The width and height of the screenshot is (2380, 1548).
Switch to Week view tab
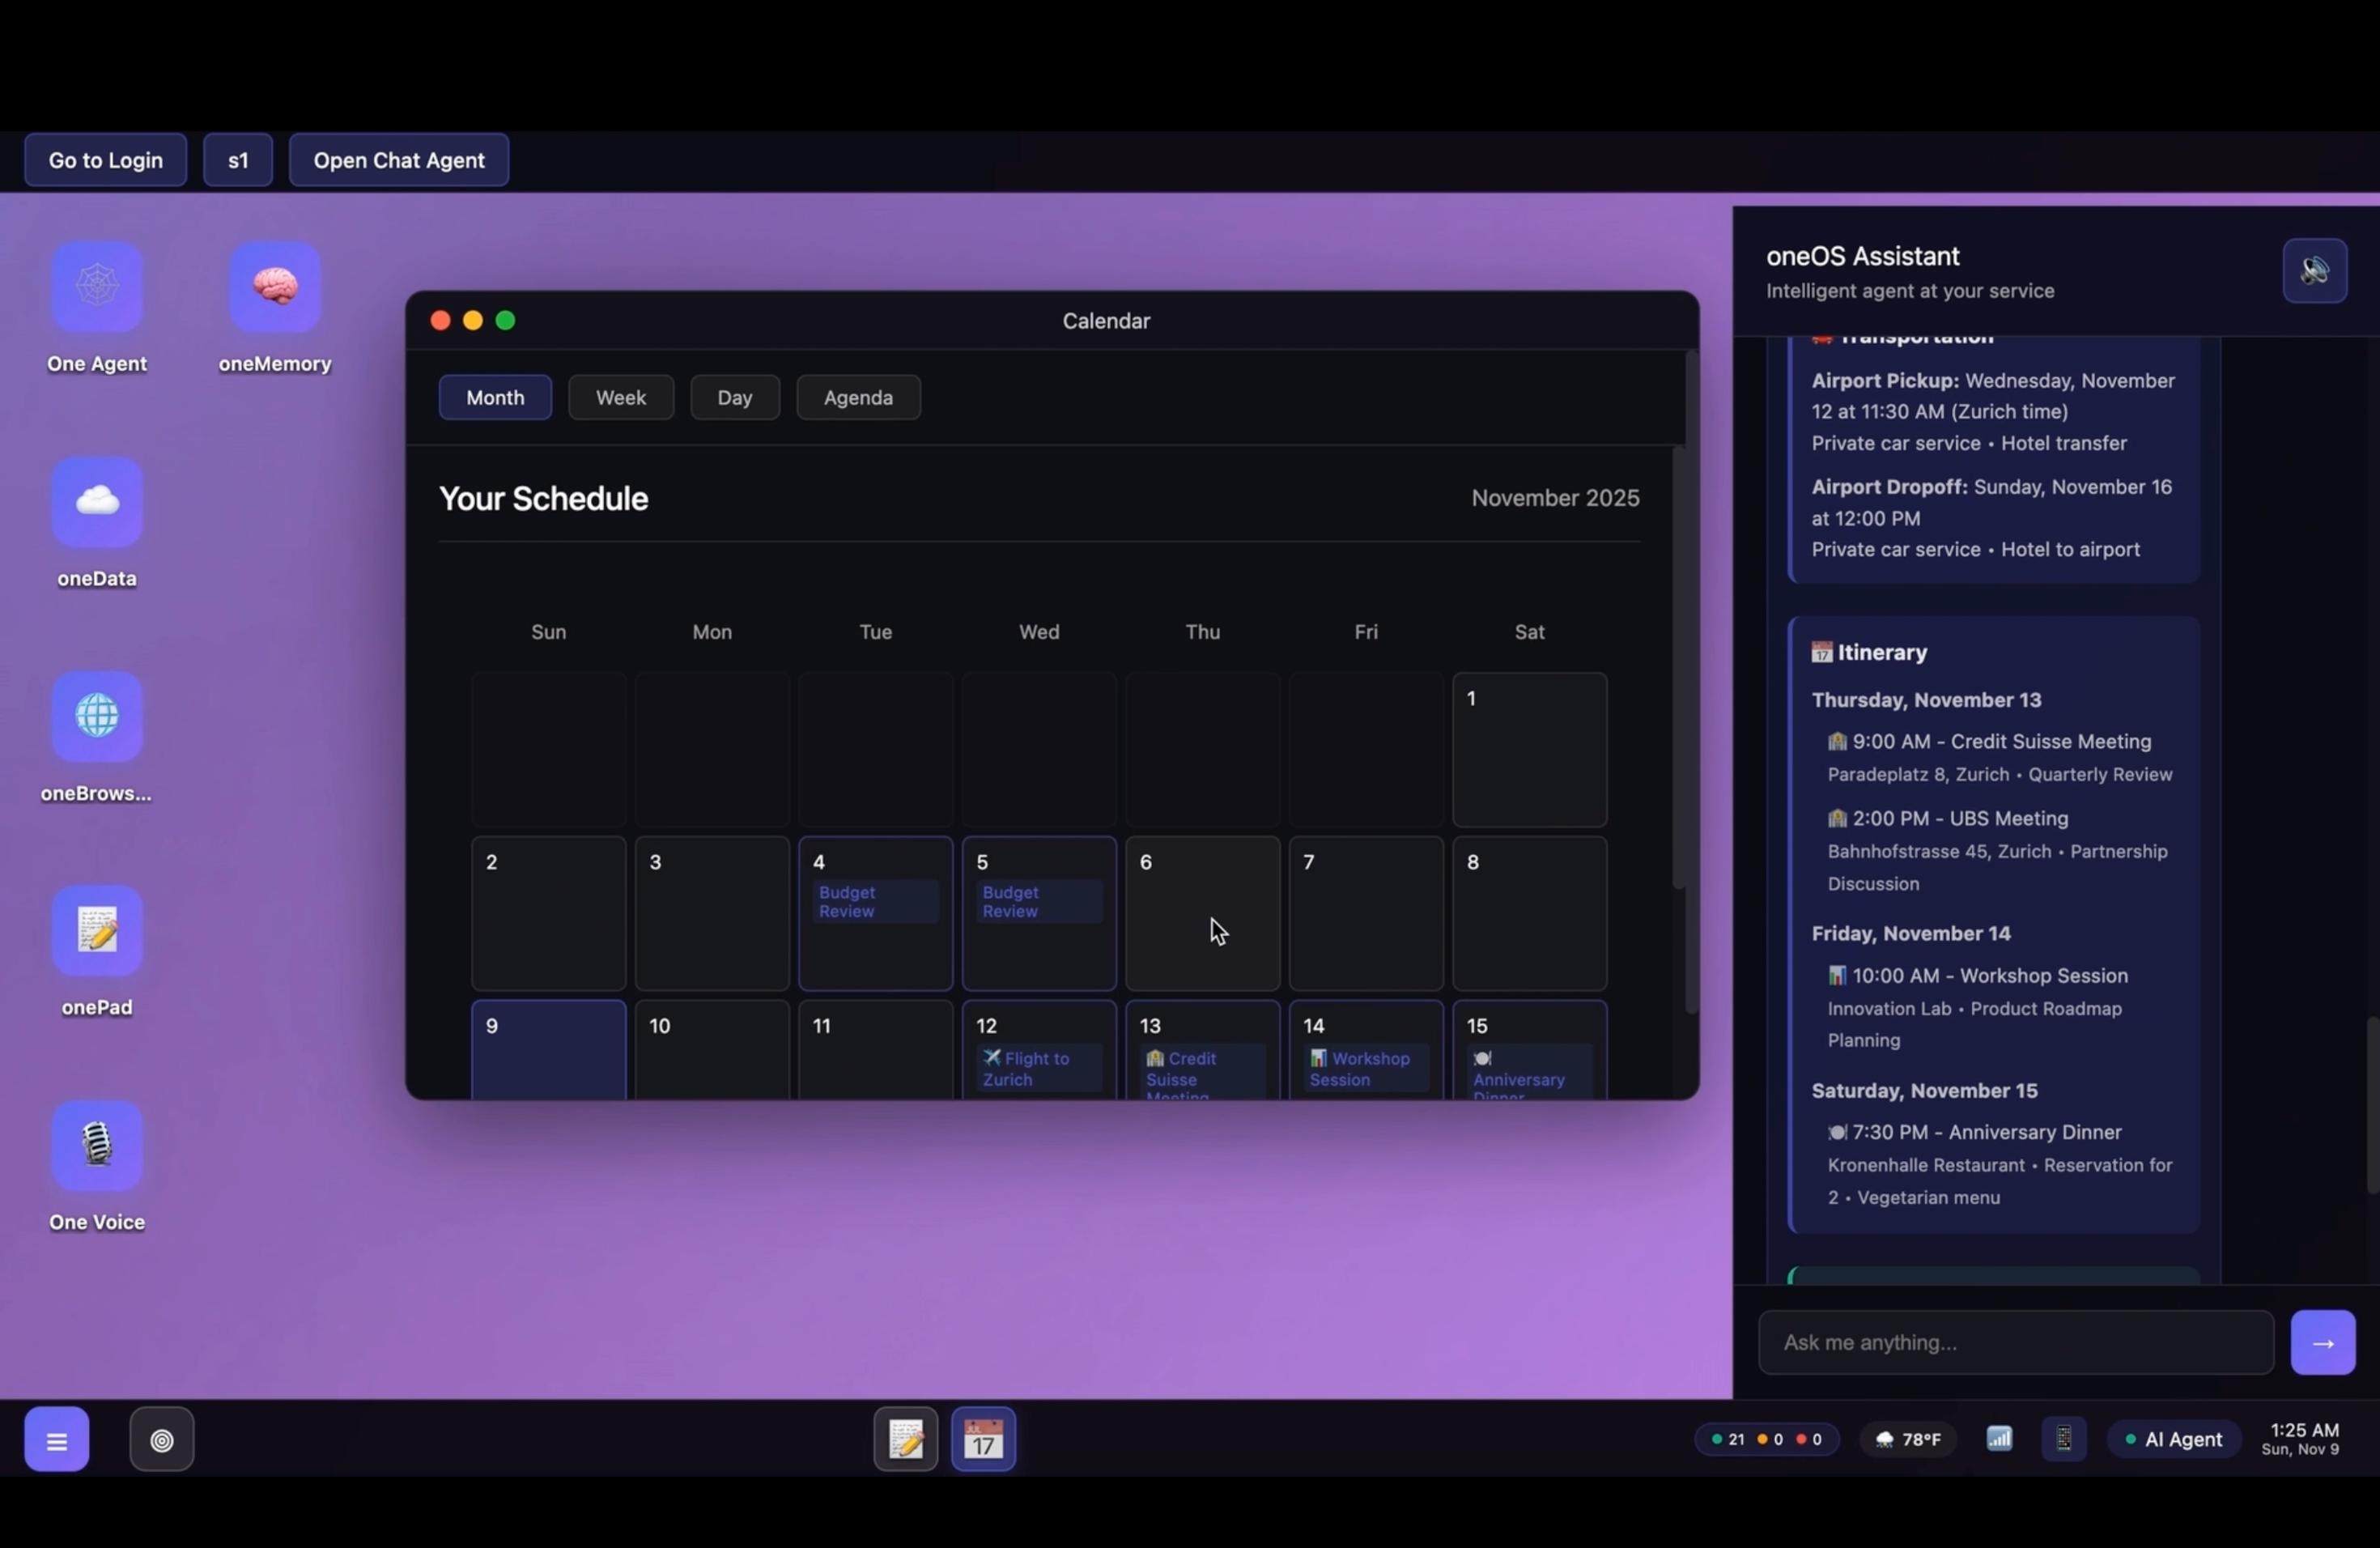point(620,398)
